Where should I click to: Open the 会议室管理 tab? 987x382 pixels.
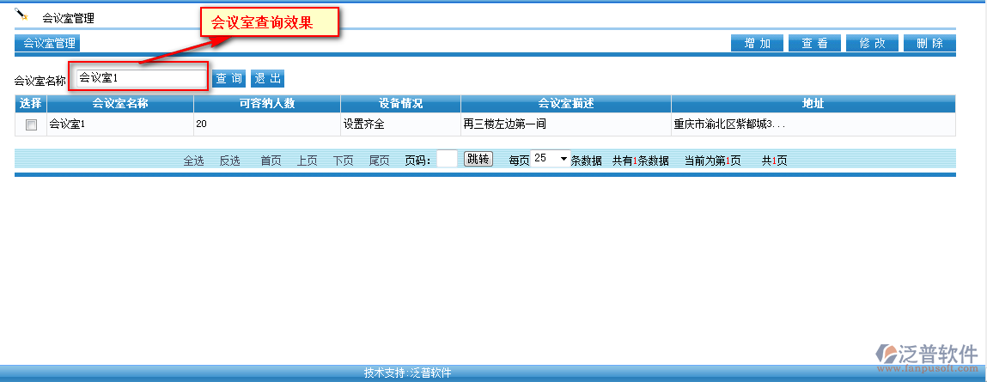click(47, 44)
